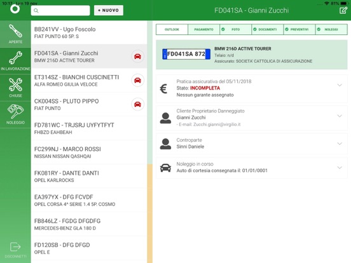Image resolution: width=351 pixels, height=263 pixels.
Task: Click the E-mail Zucchi.gianni@virgilio.it text
Action: coord(209,125)
